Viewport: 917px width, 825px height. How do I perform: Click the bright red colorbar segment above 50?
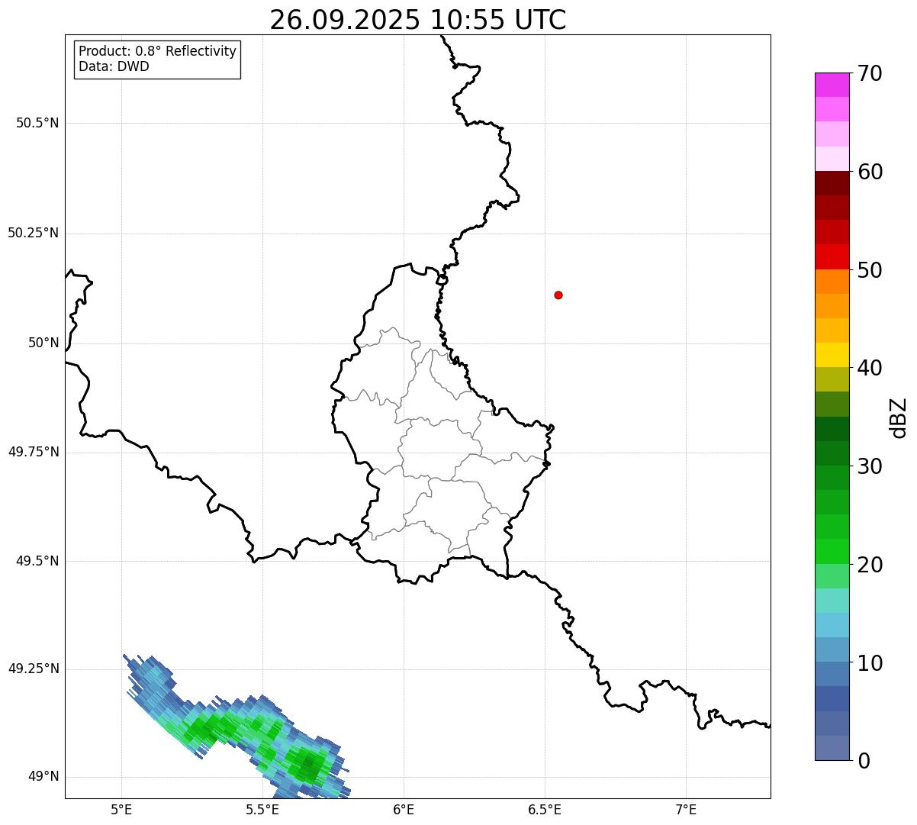pyautogui.click(x=832, y=256)
